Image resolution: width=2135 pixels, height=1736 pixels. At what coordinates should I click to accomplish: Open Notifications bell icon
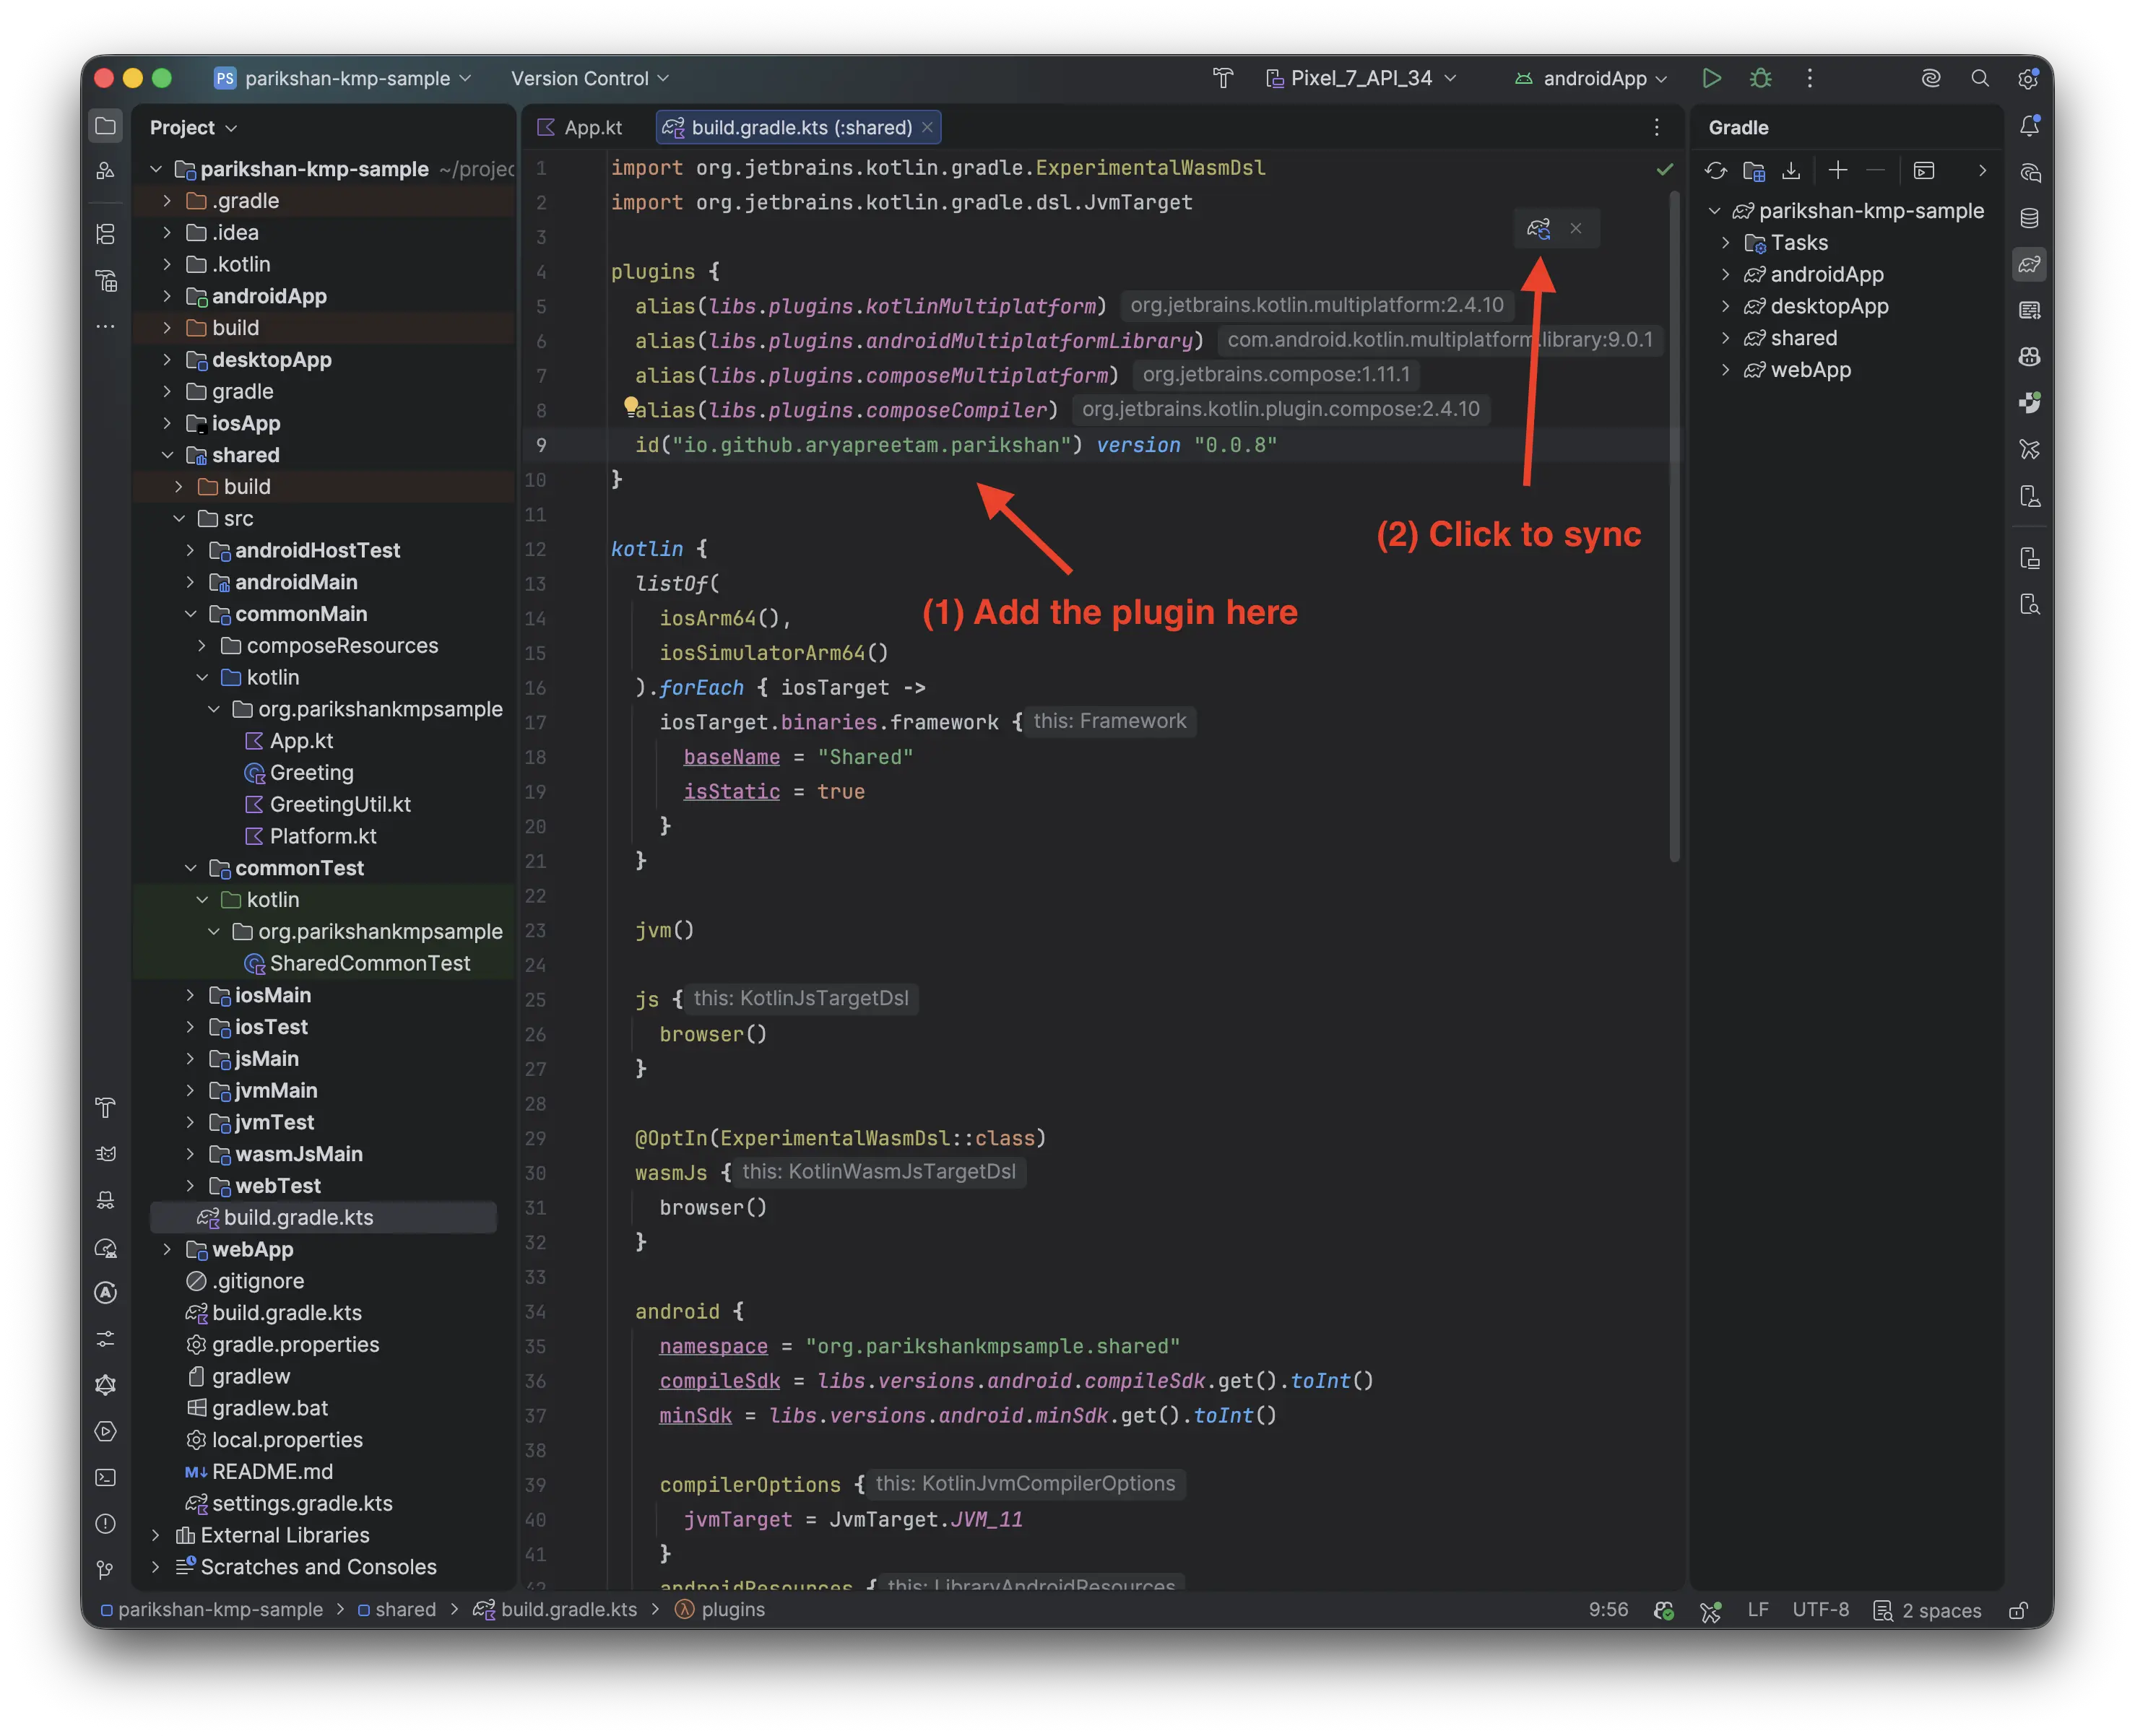pos(2029,126)
